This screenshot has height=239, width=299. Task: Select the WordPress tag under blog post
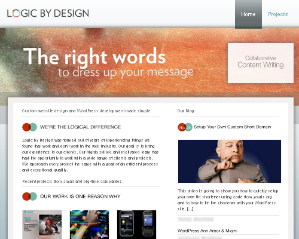coord(203,219)
